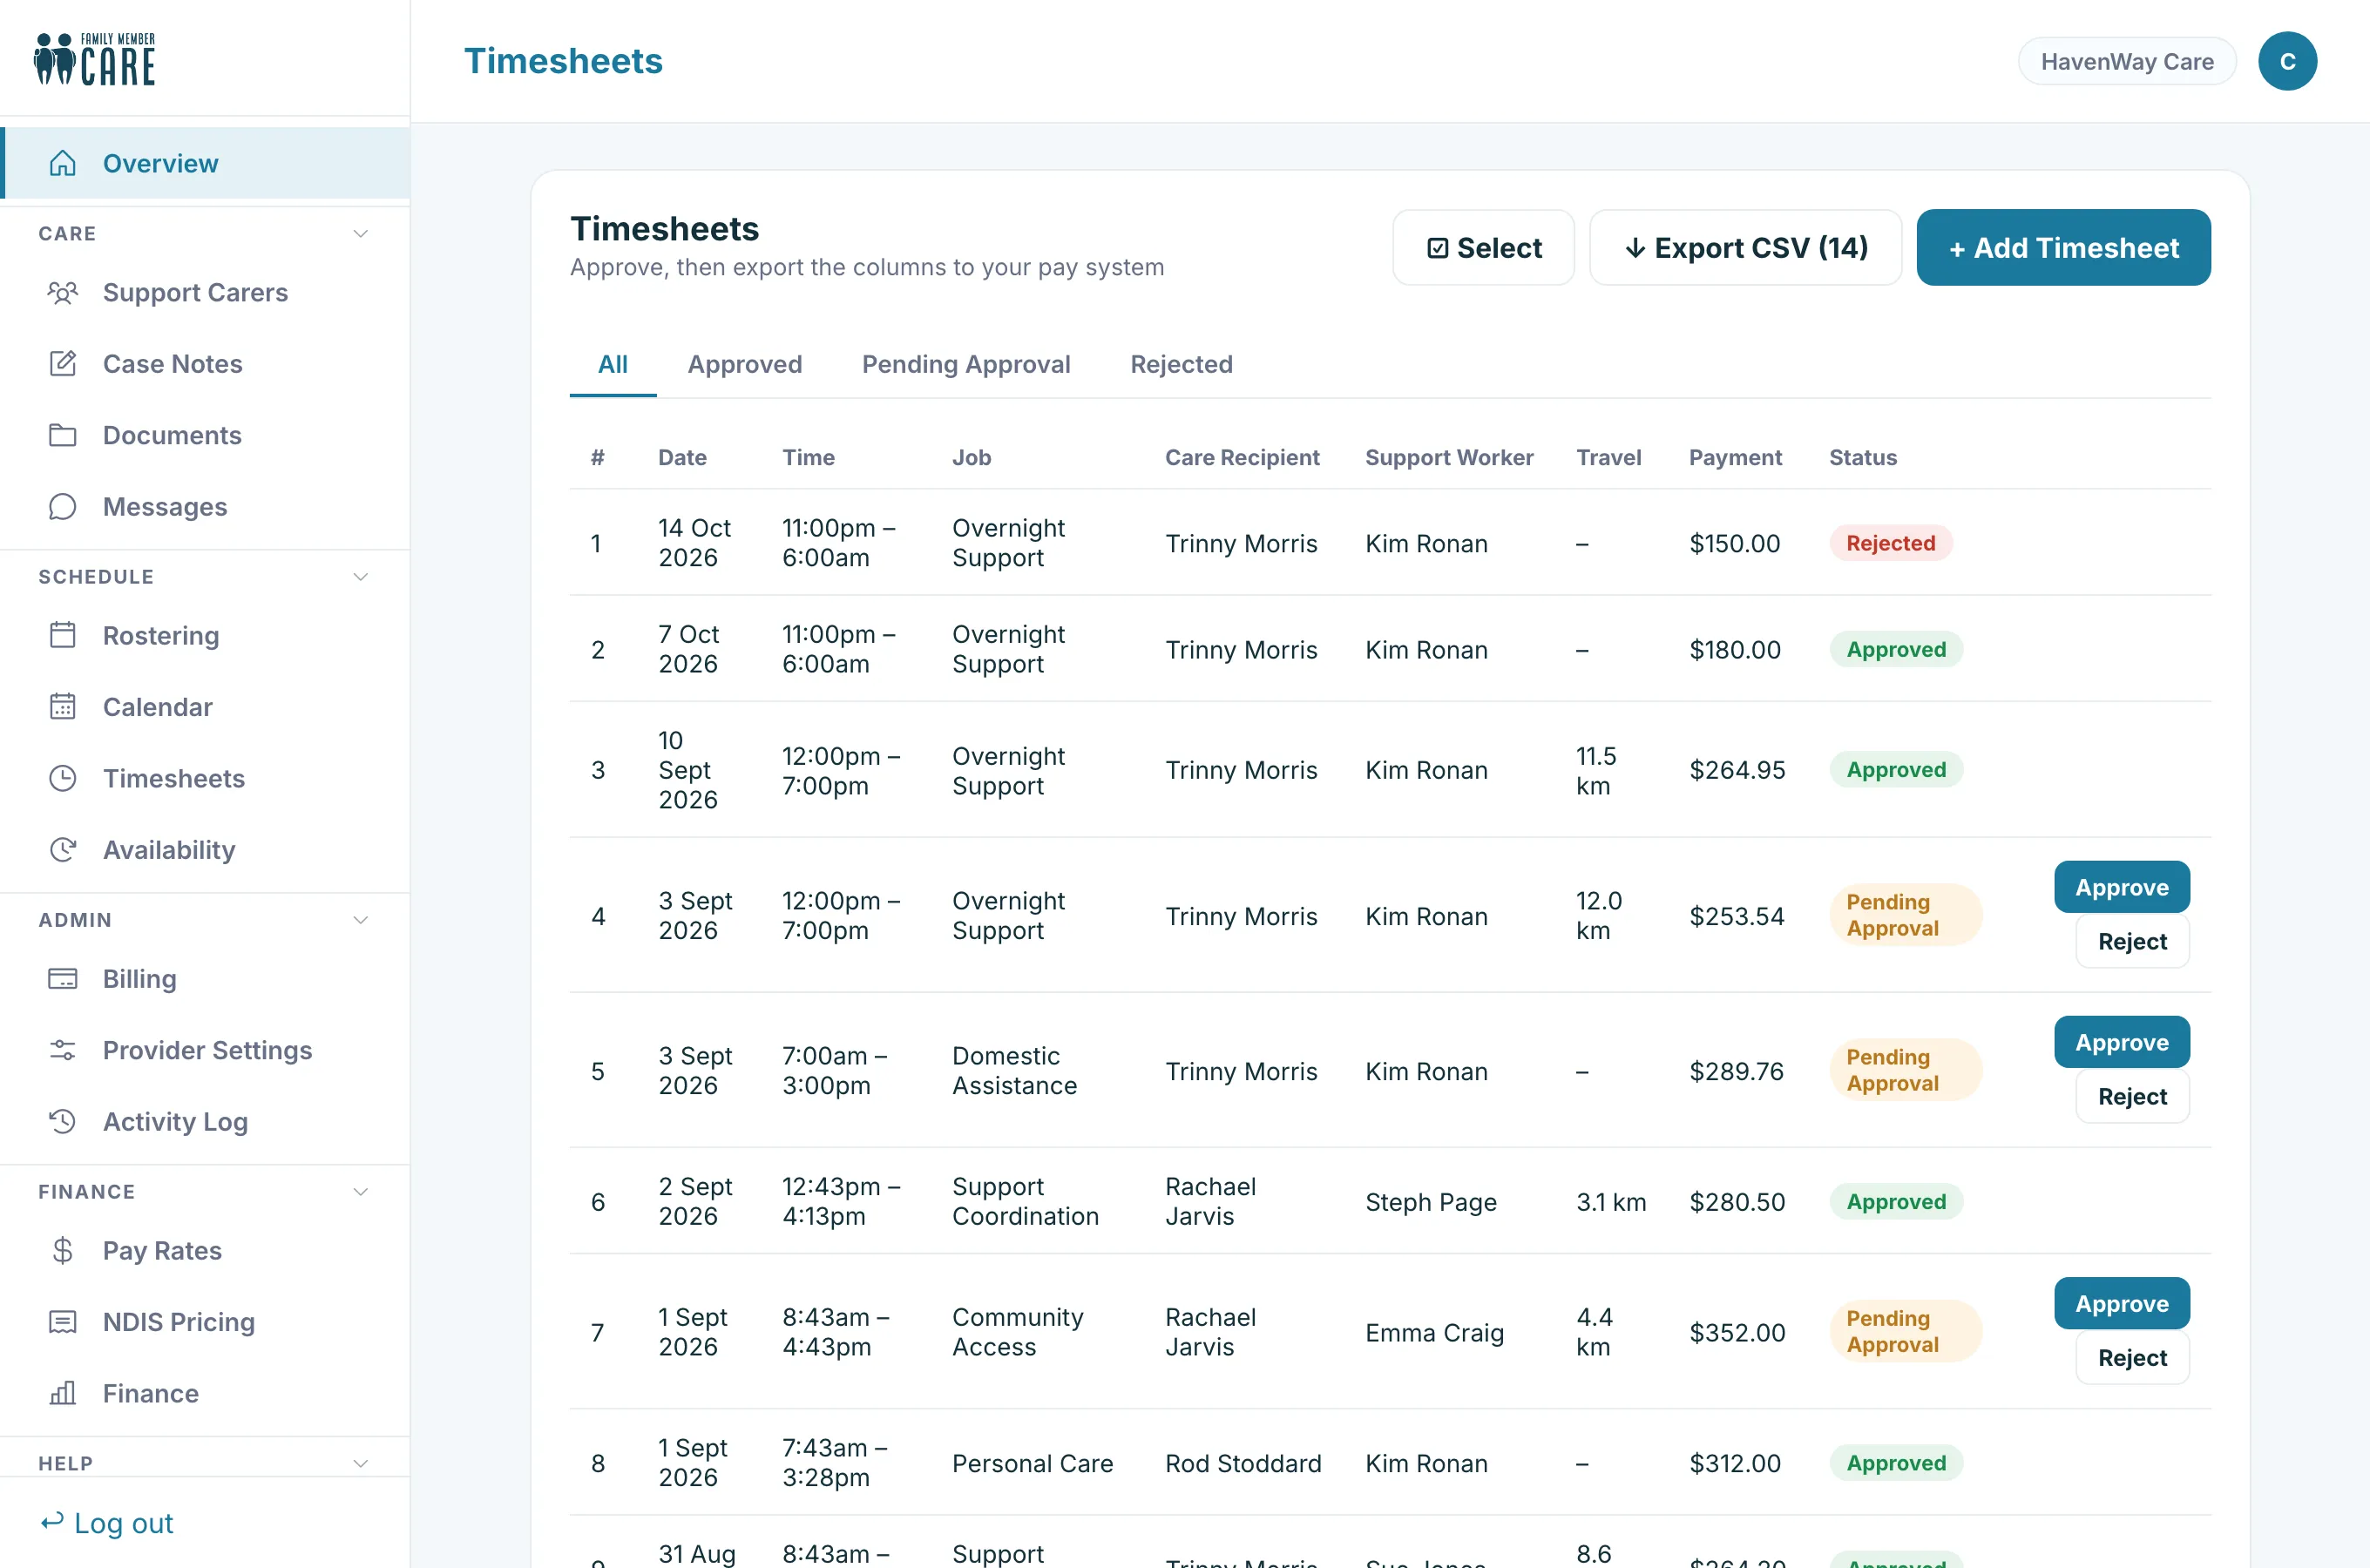
Task: Open the Documents folder icon
Action: 63,435
